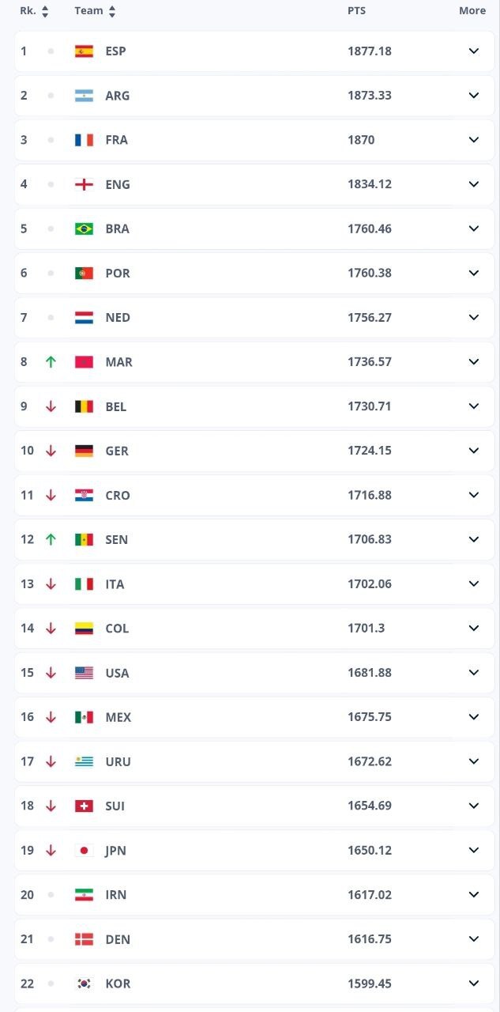Screen dimensions: 500x1012
Task: Expand the DEN row chevron
Action: coord(474,939)
